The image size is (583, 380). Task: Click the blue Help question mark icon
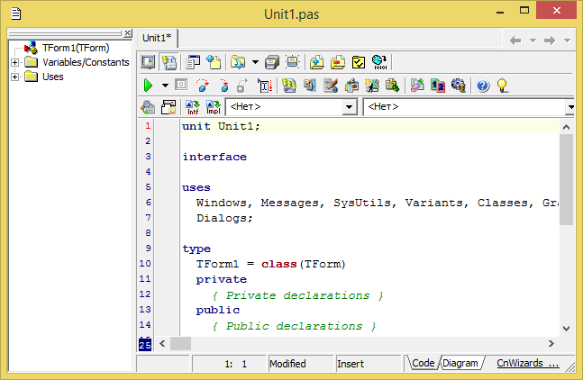(x=482, y=86)
